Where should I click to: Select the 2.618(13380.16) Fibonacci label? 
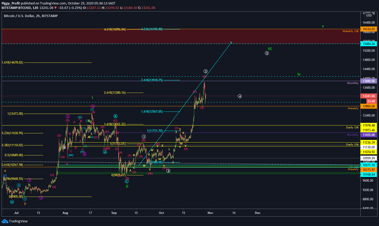(115, 93)
